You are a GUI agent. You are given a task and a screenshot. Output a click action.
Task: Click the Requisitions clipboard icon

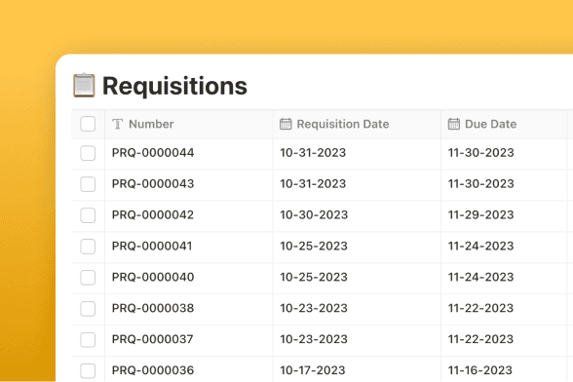click(84, 86)
